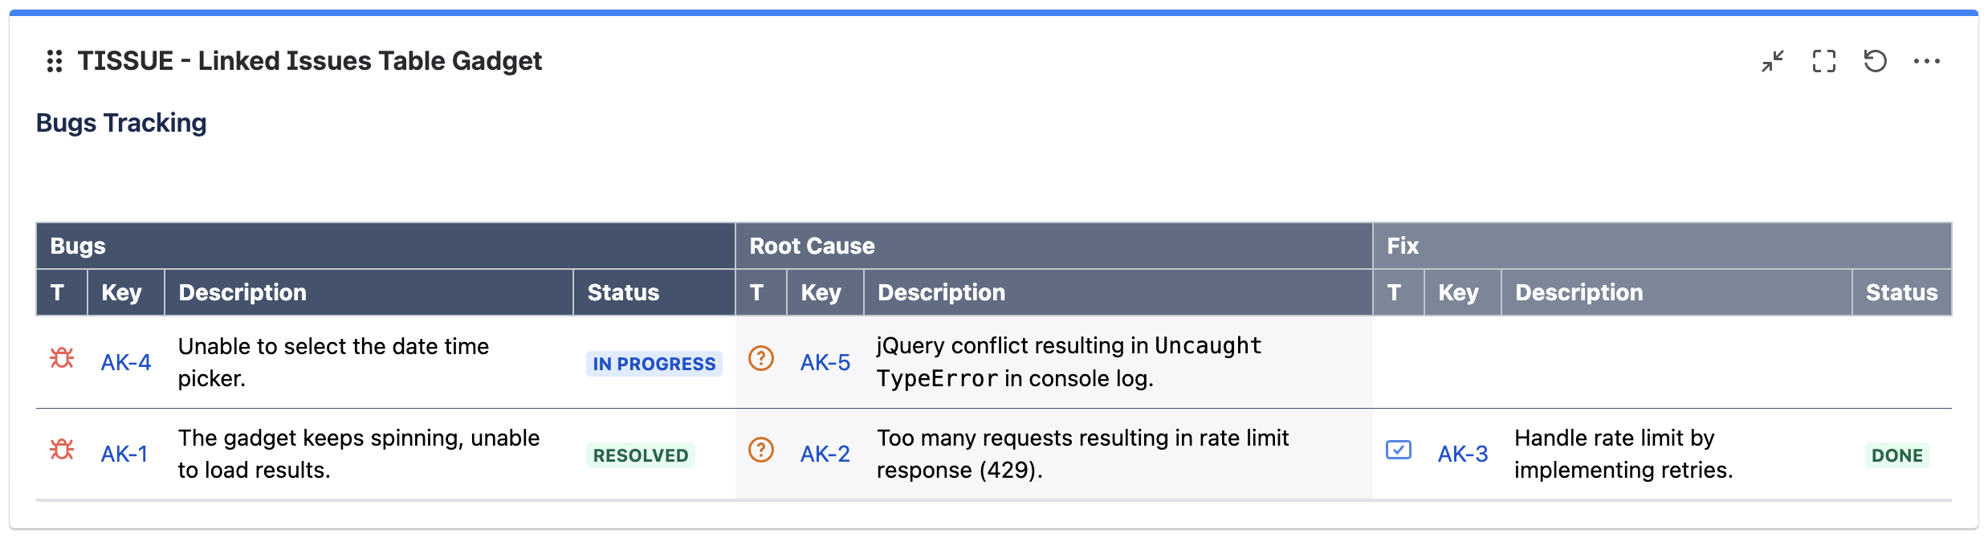Expand the gadget to full screen
The image size is (1988, 538).
click(1824, 61)
